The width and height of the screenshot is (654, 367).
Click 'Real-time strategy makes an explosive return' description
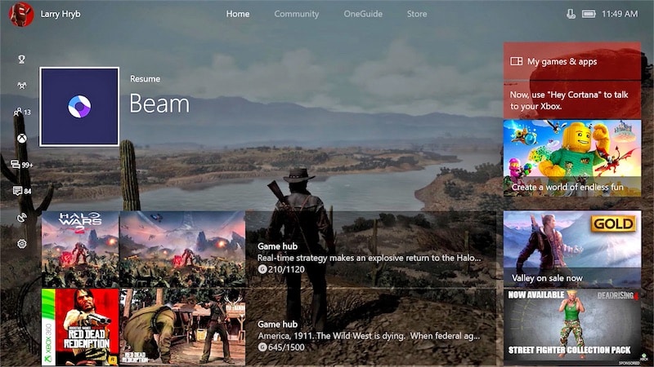click(x=370, y=258)
